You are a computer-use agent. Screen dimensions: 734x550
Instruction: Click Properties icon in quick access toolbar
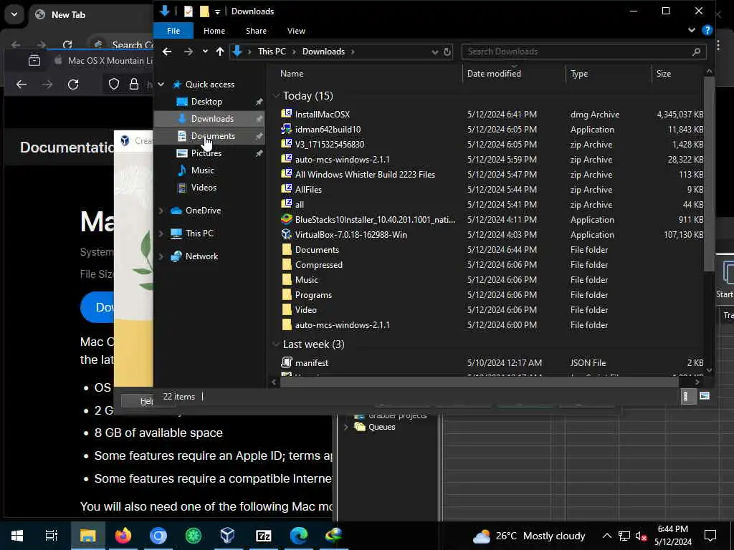[189, 11]
